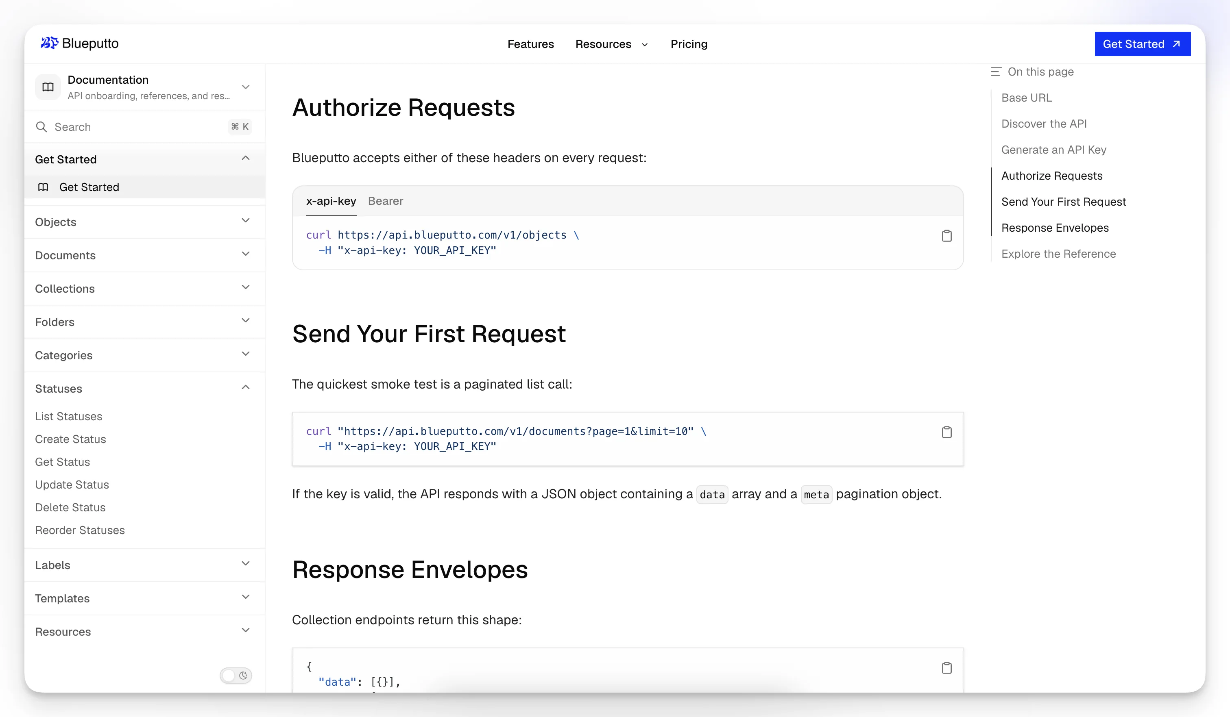Jump to Discover the API section
1230x717 pixels.
[x=1044, y=124]
